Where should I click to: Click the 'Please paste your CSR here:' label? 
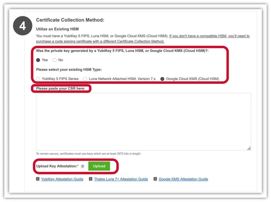[61, 88]
